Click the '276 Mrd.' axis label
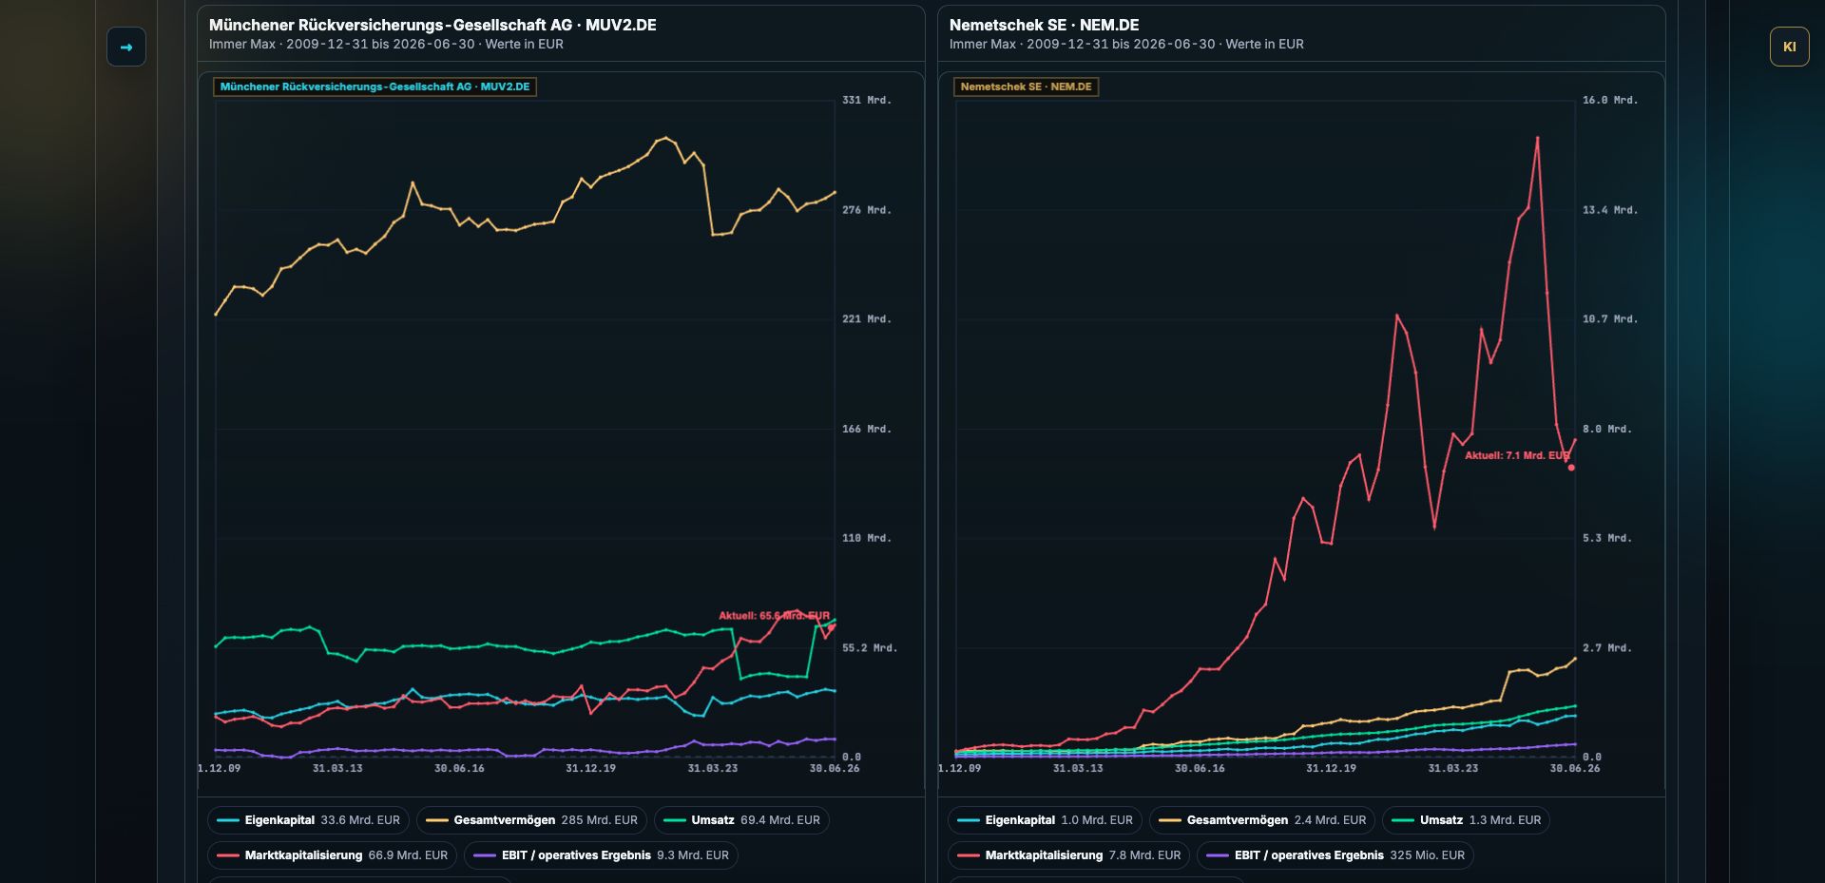The height and width of the screenshot is (883, 1825). (867, 210)
